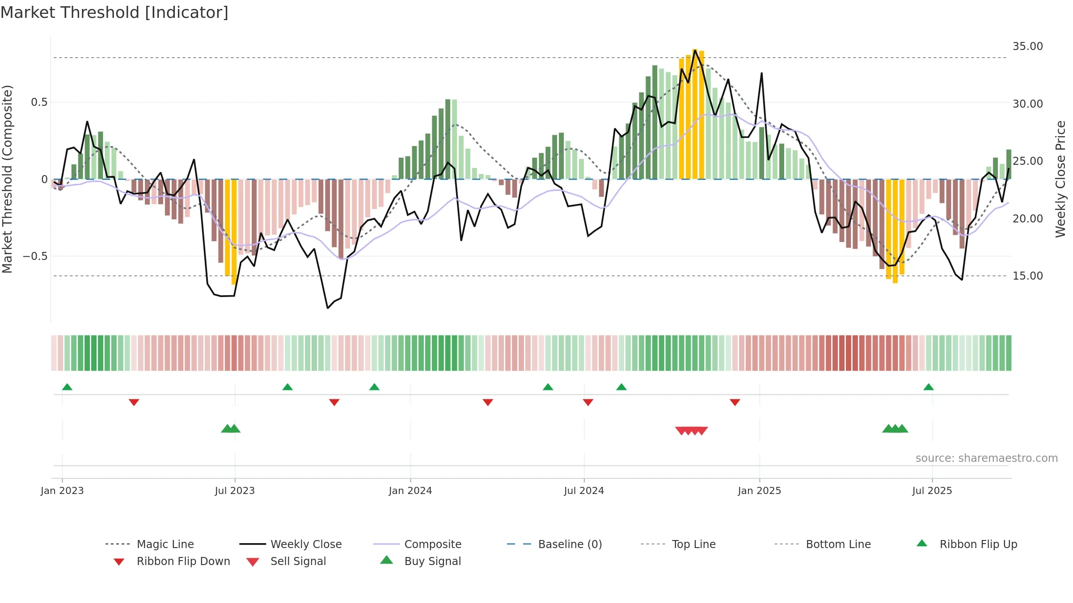Screen dimensions: 1073x603
Task: Click the Jan 2024 x-axis label
Action: tap(410, 491)
